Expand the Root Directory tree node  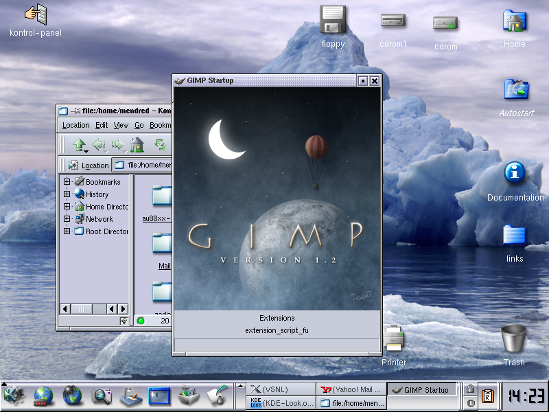67,231
